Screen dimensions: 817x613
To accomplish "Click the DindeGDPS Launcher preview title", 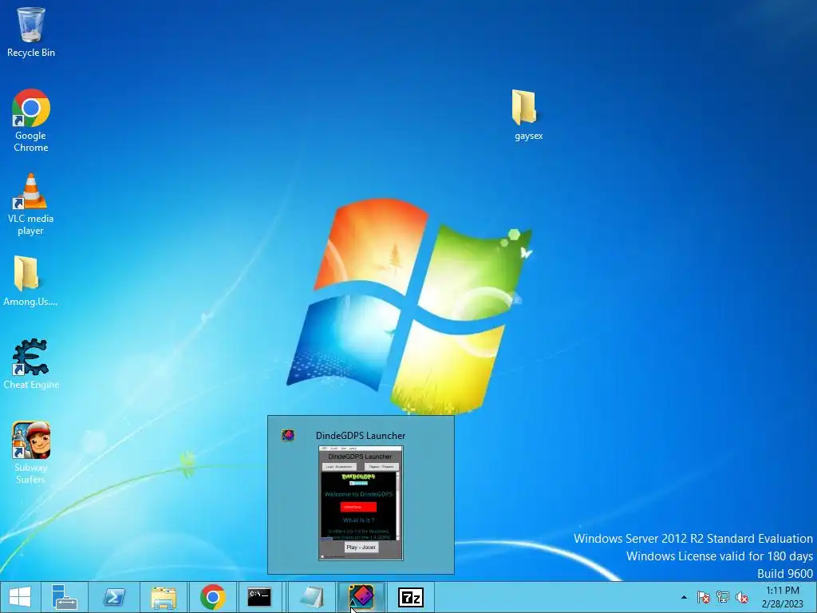I will click(x=361, y=436).
